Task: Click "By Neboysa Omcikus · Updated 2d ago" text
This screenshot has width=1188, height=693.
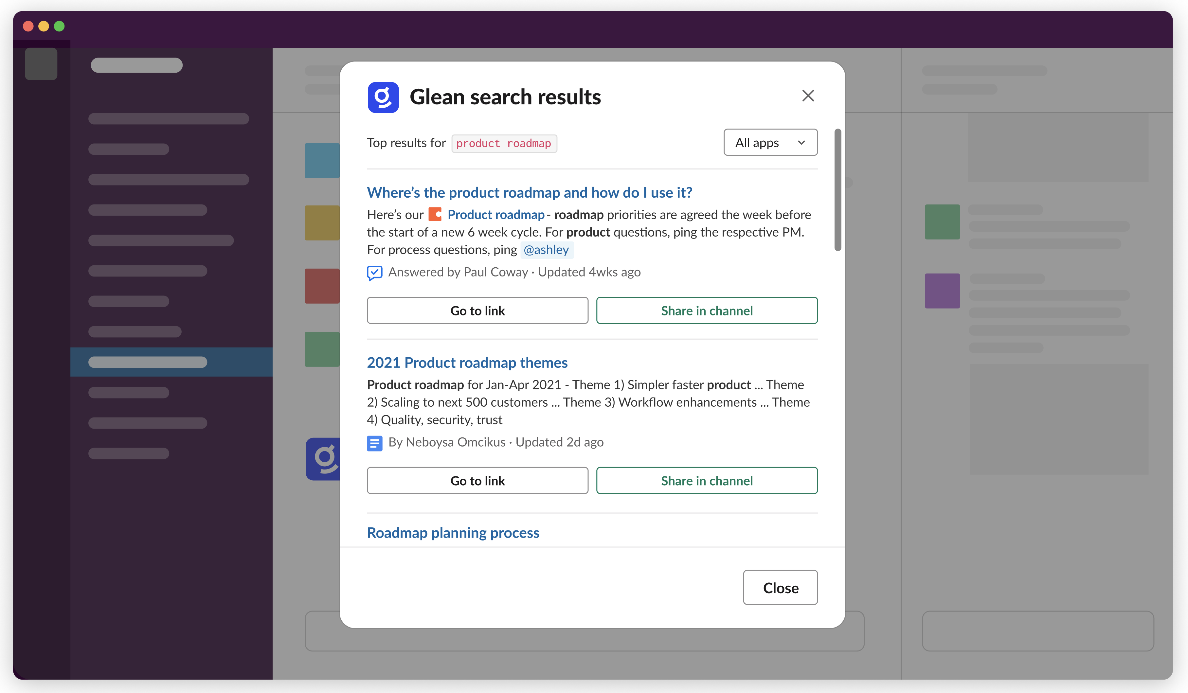Action: (x=495, y=442)
